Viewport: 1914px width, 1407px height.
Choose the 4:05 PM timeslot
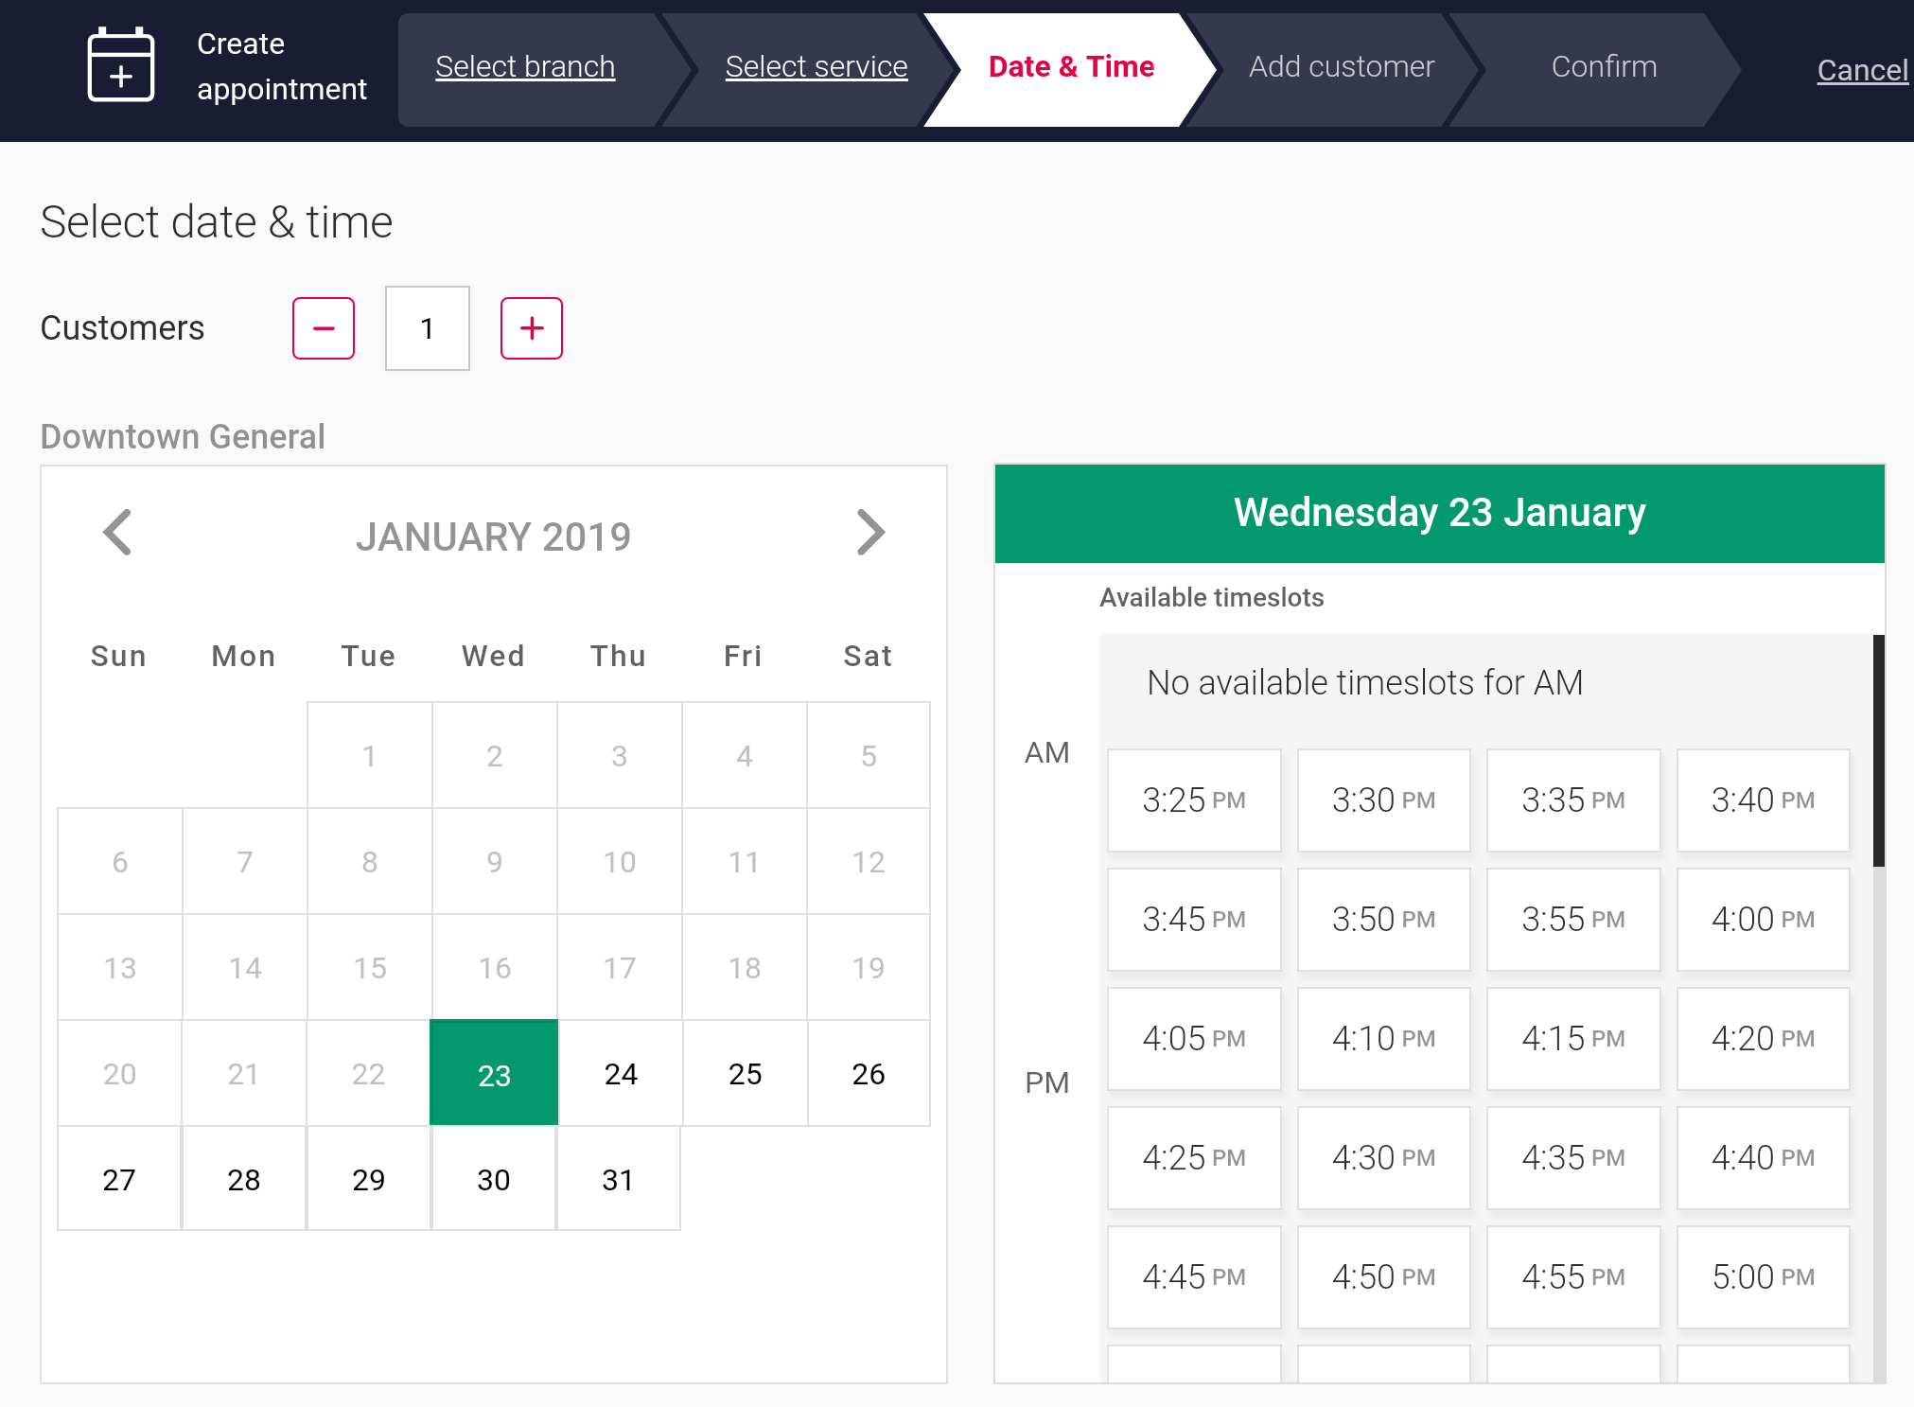pos(1194,1039)
